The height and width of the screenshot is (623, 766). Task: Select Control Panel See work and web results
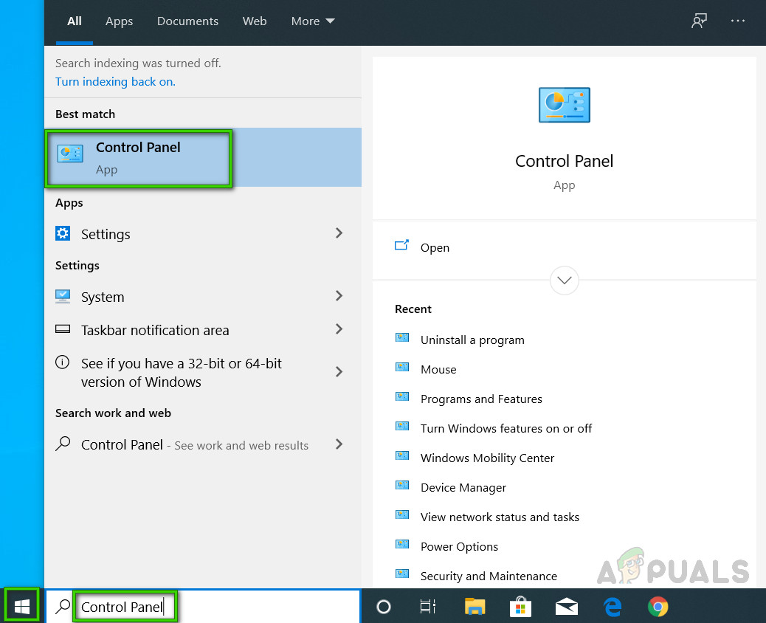pyautogui.click(x=203, y=444)
